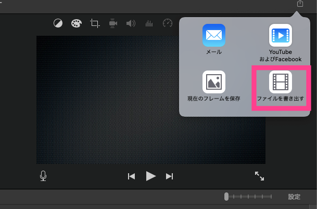Viewport: 317px width, 209px height.
Task: Open the color balance tool
Action: (58, 23)
